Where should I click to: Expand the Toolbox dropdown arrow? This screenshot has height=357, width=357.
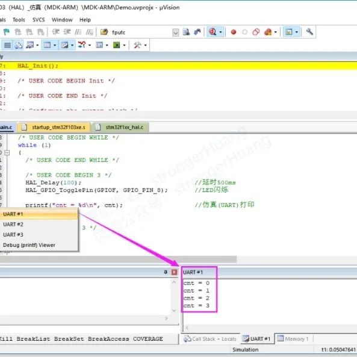tap(145, 45)
